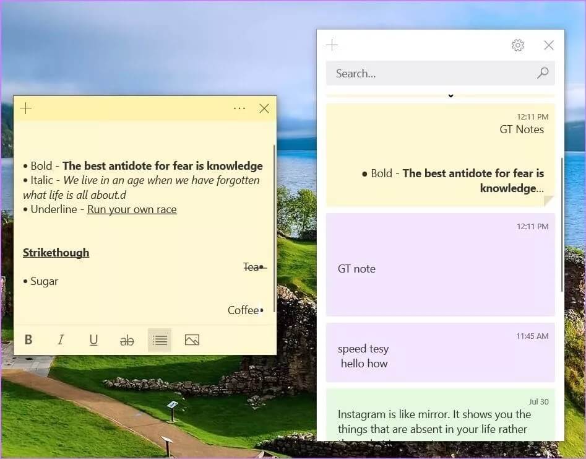This screenshot has width=586, height=459.
Task: Close the yellow sticky note
Action: (x=264, y=108)
